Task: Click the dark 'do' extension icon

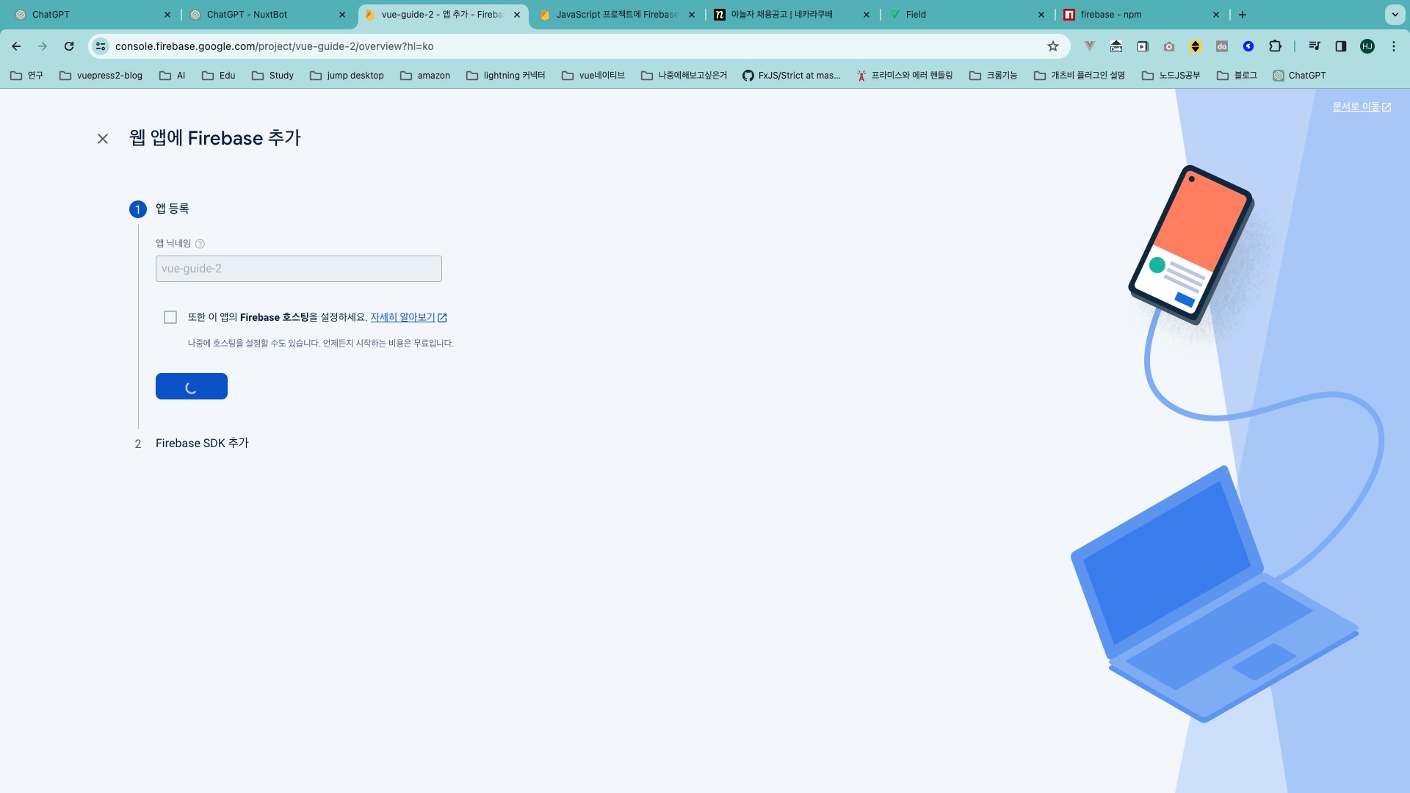Action: pyautogui.click(x=1222, y=46)
